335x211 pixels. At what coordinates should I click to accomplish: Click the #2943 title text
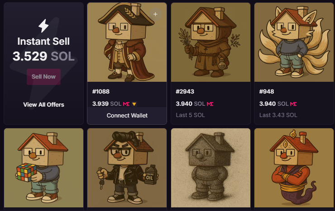click(x=185, y=92)
